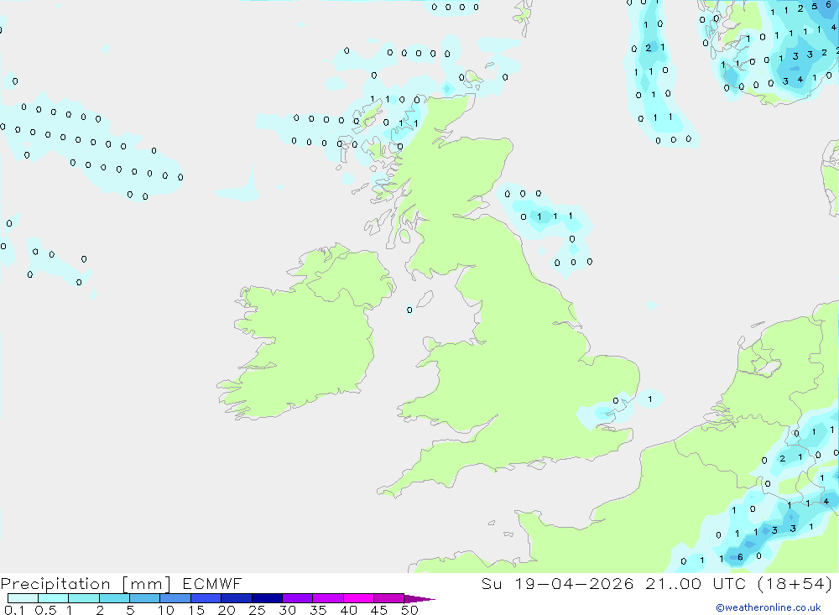Click the date 'Su 19-04-2026'
This screenshot has width=839, height=615.
tap(557, 583)
